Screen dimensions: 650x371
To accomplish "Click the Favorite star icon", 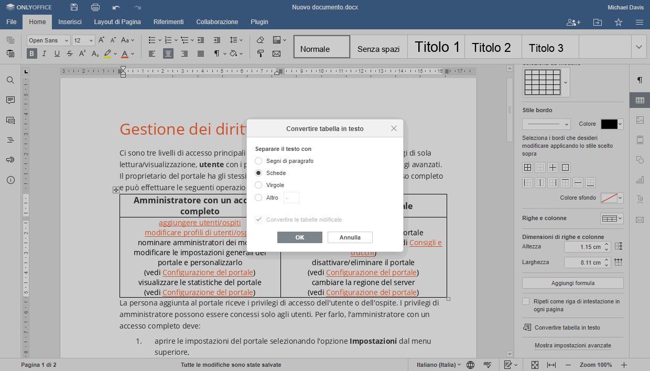I will pos(619,22).
